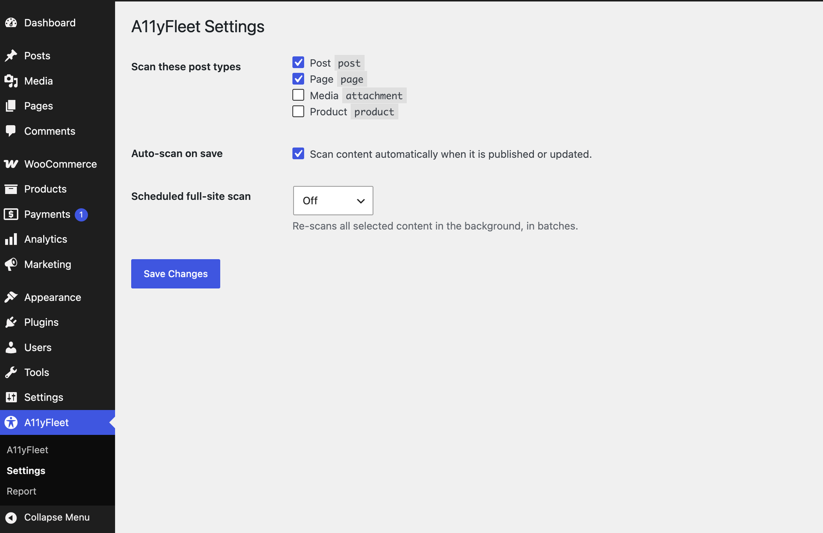The height and width of the screenshot is (533, 823).
Task: Open the WordPress Settings menu label
Action: [44, 397]
